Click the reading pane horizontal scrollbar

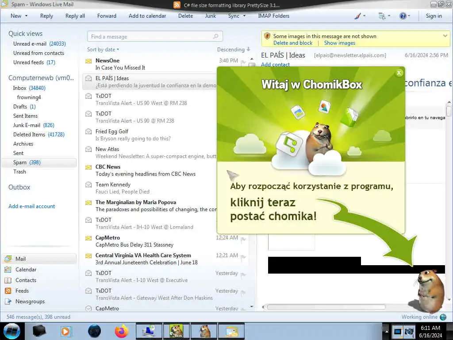tap(326, 307)
